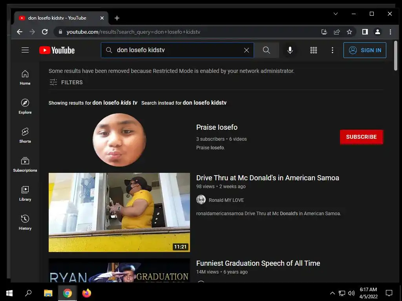402x301 pixels.
Task: Show hidden system tray icons
Action: (x=332, y=293)
